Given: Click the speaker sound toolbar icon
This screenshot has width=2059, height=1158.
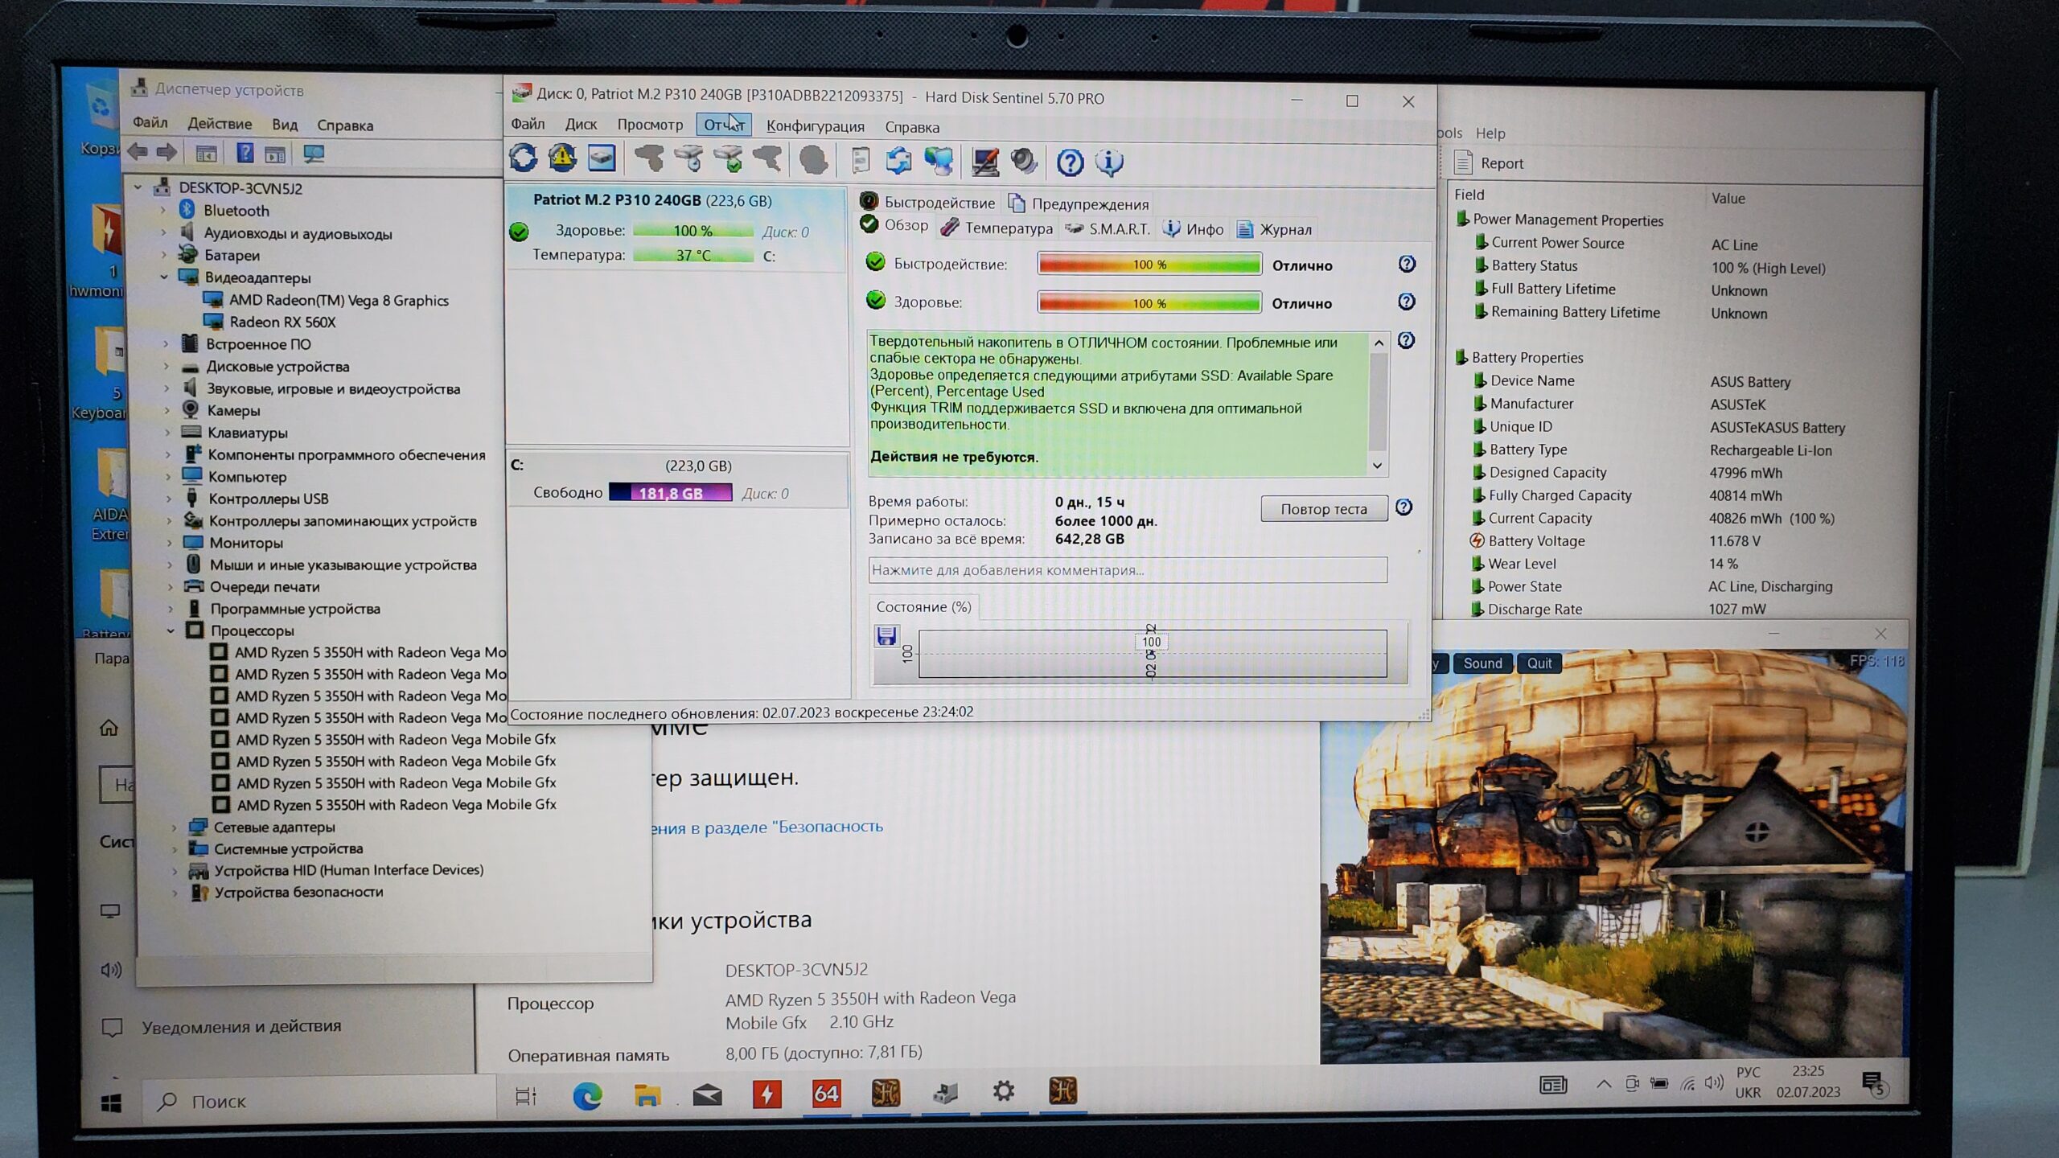Looking at the screenshot, I should (x=1024, y=162).
